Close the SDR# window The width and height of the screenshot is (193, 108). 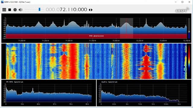click(x=189, y=2)
